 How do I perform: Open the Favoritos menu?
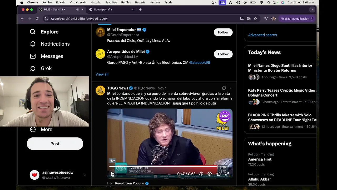pyautogui.click(x=111, y=2)
